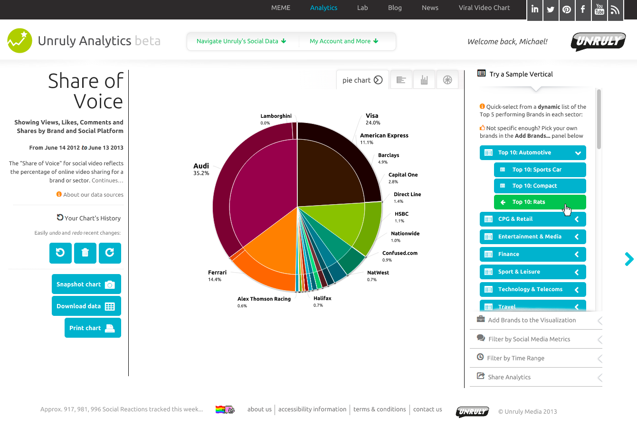Switch to radial wheel chart view
The image size is (637, 427).
point(447,80)
